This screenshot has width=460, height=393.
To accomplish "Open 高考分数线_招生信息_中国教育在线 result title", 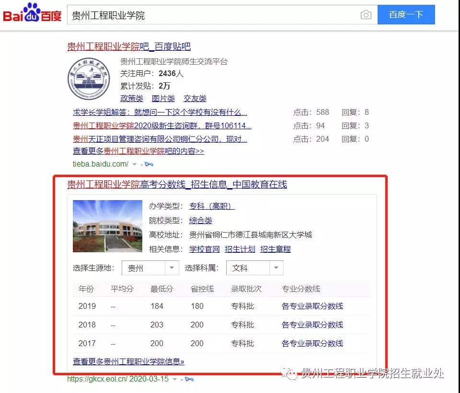I will [x=177, y=184].
